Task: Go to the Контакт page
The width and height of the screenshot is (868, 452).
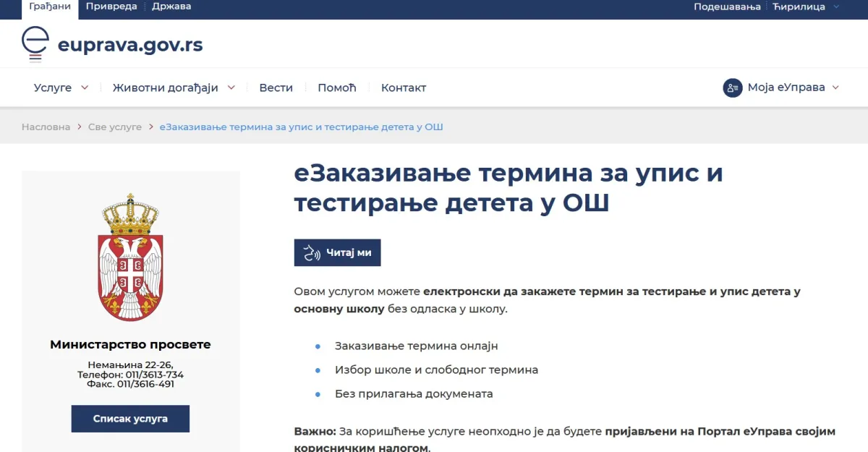Action: point(404,88)
